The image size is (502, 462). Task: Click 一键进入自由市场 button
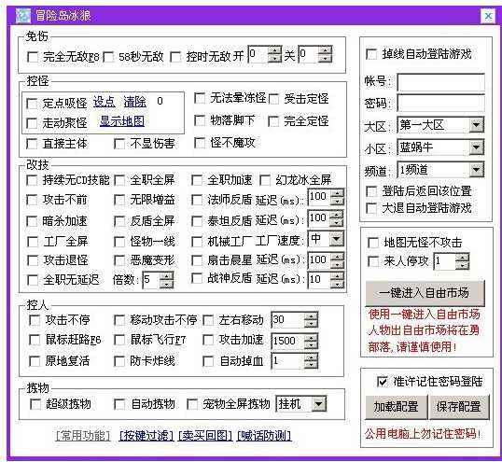pyautogui.click(x=425, y=293)
